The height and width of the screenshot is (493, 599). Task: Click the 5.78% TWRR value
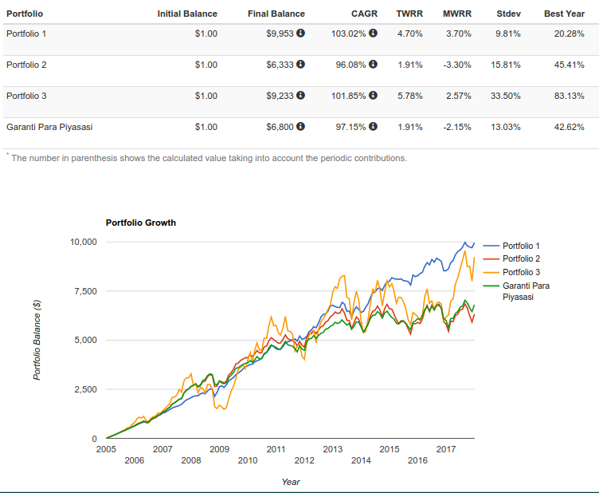tap(410, 96)
